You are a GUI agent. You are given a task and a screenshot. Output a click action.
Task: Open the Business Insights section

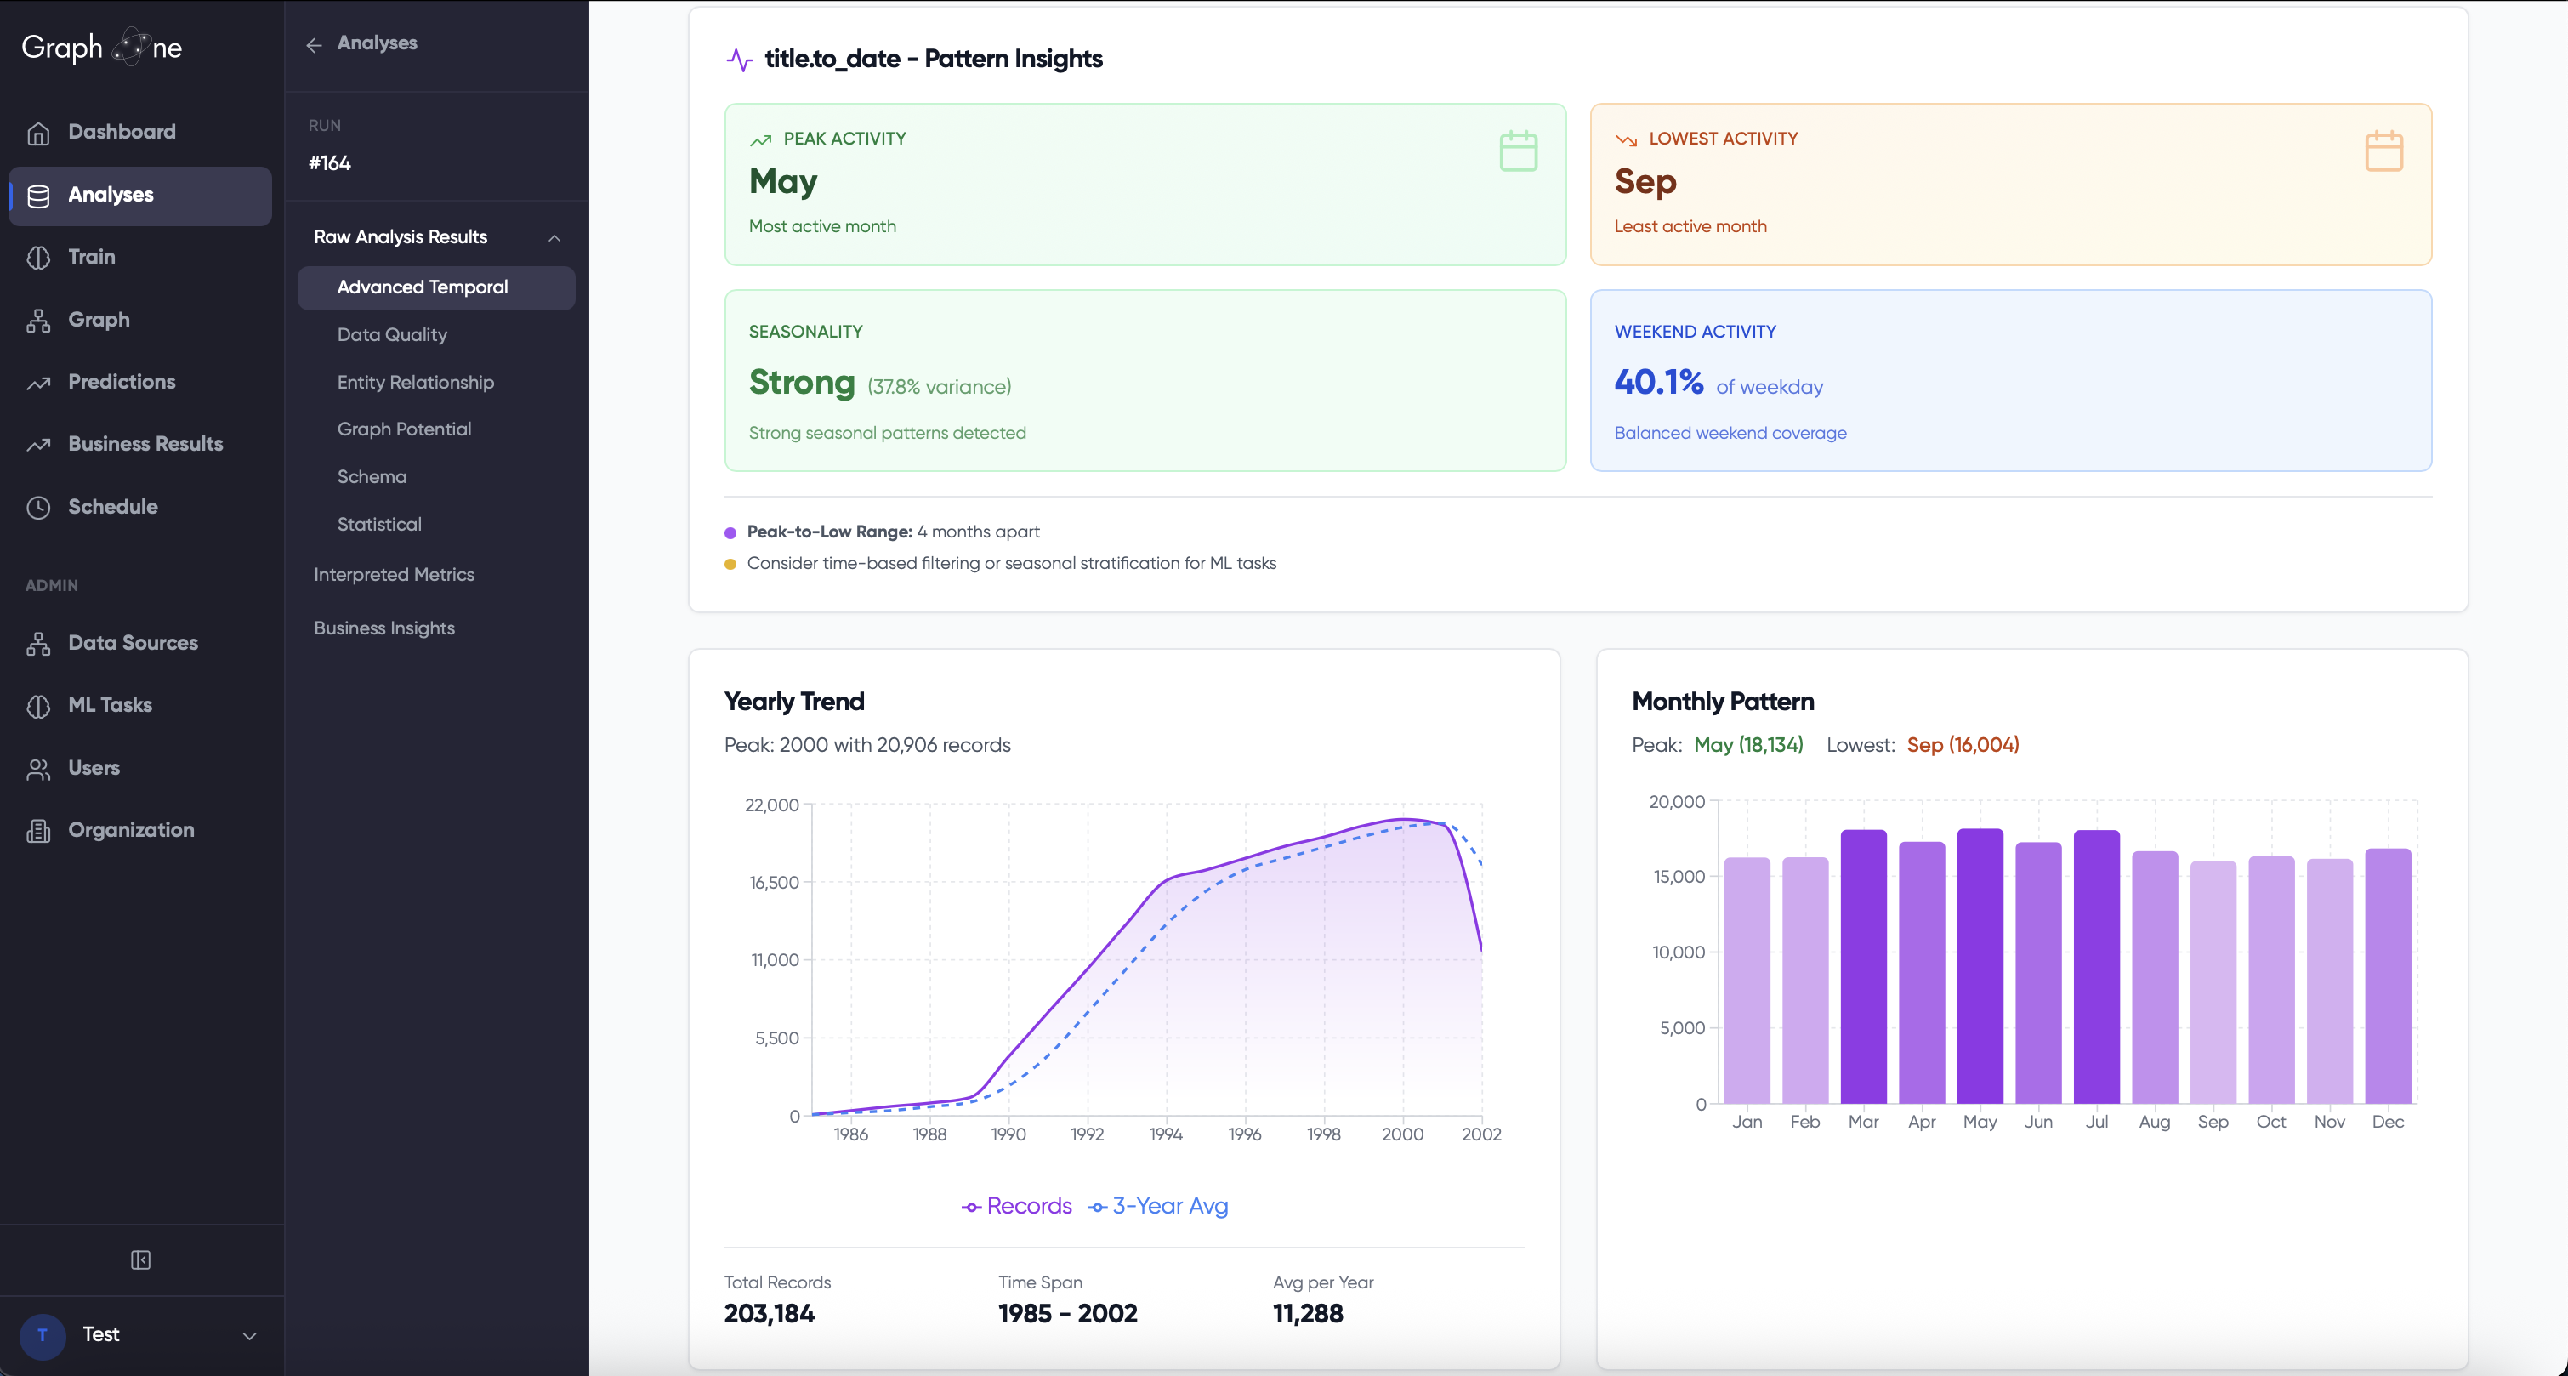click(385, 628)
